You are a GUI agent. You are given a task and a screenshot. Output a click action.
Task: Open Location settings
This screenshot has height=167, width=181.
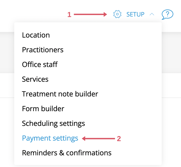36,35
